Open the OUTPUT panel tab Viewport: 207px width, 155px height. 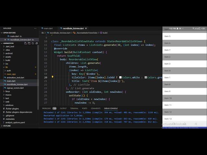tap(63, 108)
